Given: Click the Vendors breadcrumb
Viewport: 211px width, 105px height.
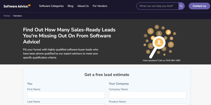Looking at the screenshot, I should point(18,16).
